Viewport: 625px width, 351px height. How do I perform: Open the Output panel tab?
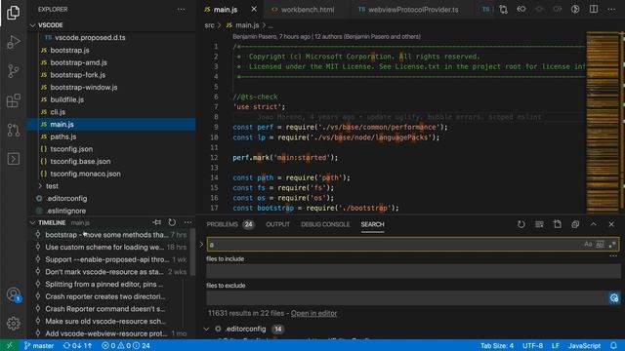[277, 224]
